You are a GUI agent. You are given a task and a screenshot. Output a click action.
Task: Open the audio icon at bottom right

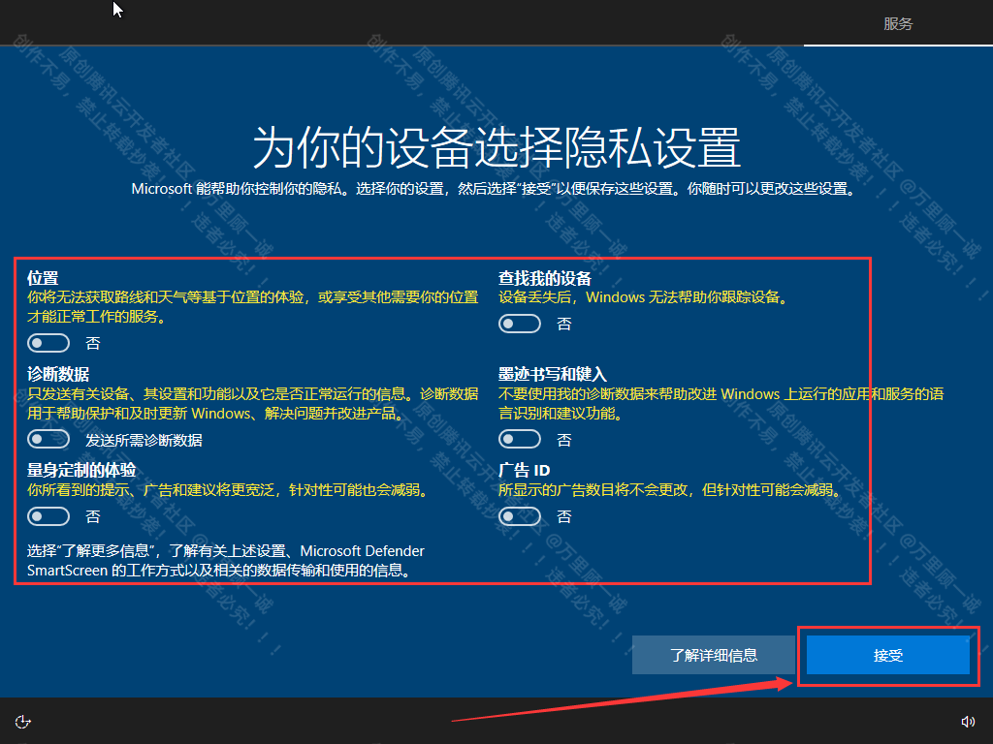968,721
